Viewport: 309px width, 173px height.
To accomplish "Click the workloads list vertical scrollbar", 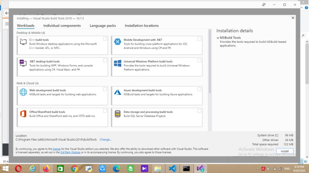I will [x=210, y=61].
